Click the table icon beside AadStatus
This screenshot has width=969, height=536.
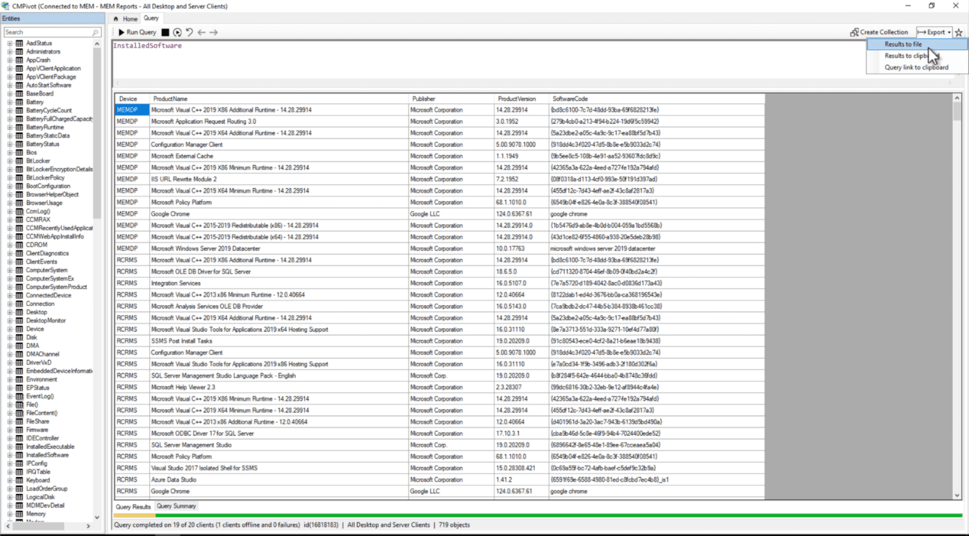[19, 43]
